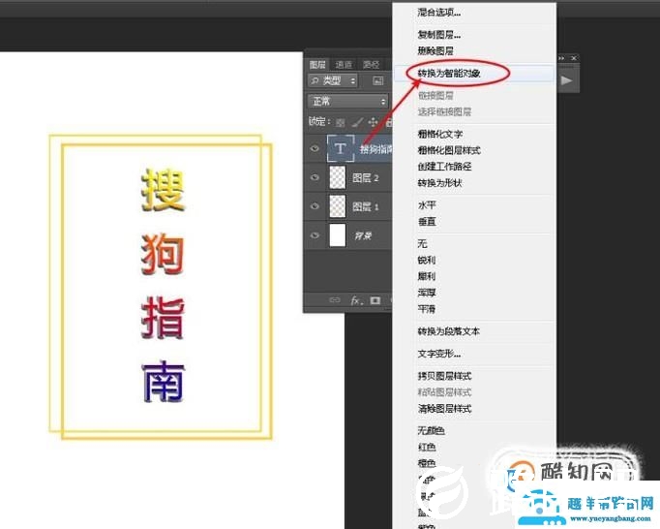Click the 背景 layer white thumbnail
The height and width of the screenshot is (529, 660).
(337, 235)
